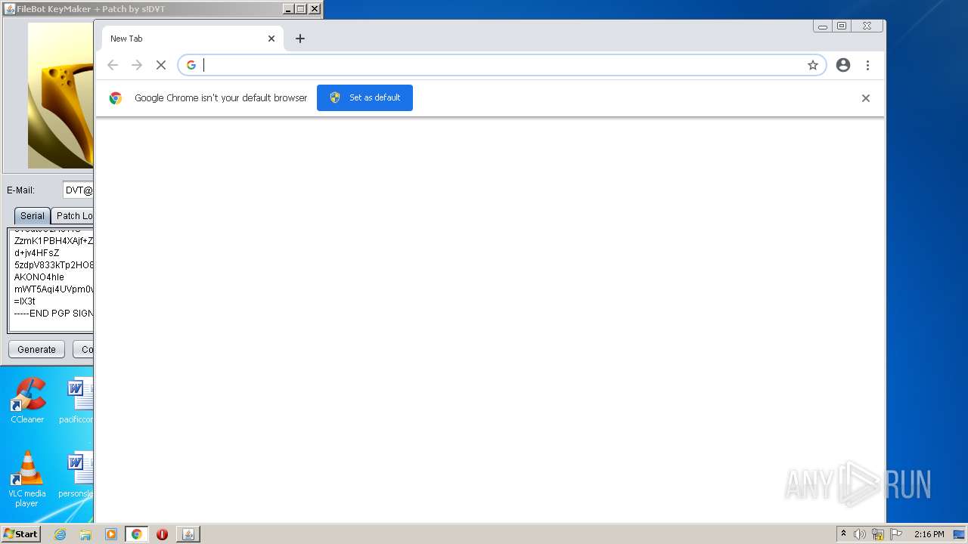Open the Chrome three-dot menu

coord(867,66)
